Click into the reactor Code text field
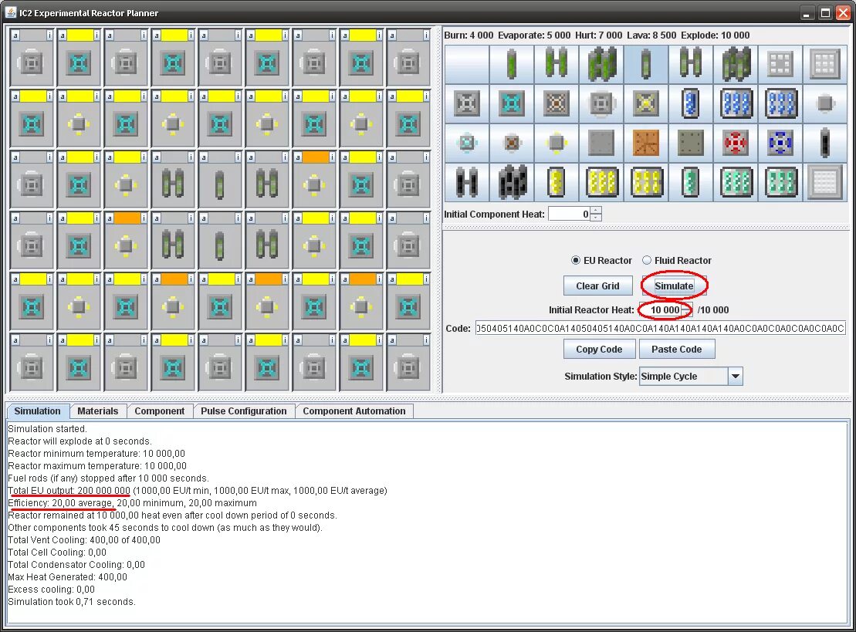Image resolution: width=856 pixels, height=632 pixels. pyautogui.click(x=661, y=328)
